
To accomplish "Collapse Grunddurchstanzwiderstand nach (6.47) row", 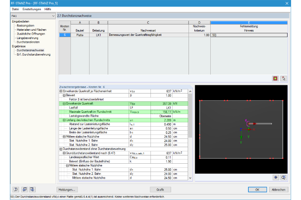I will 64,153.
